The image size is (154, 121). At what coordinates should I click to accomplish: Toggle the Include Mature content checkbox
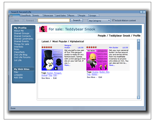113,20
